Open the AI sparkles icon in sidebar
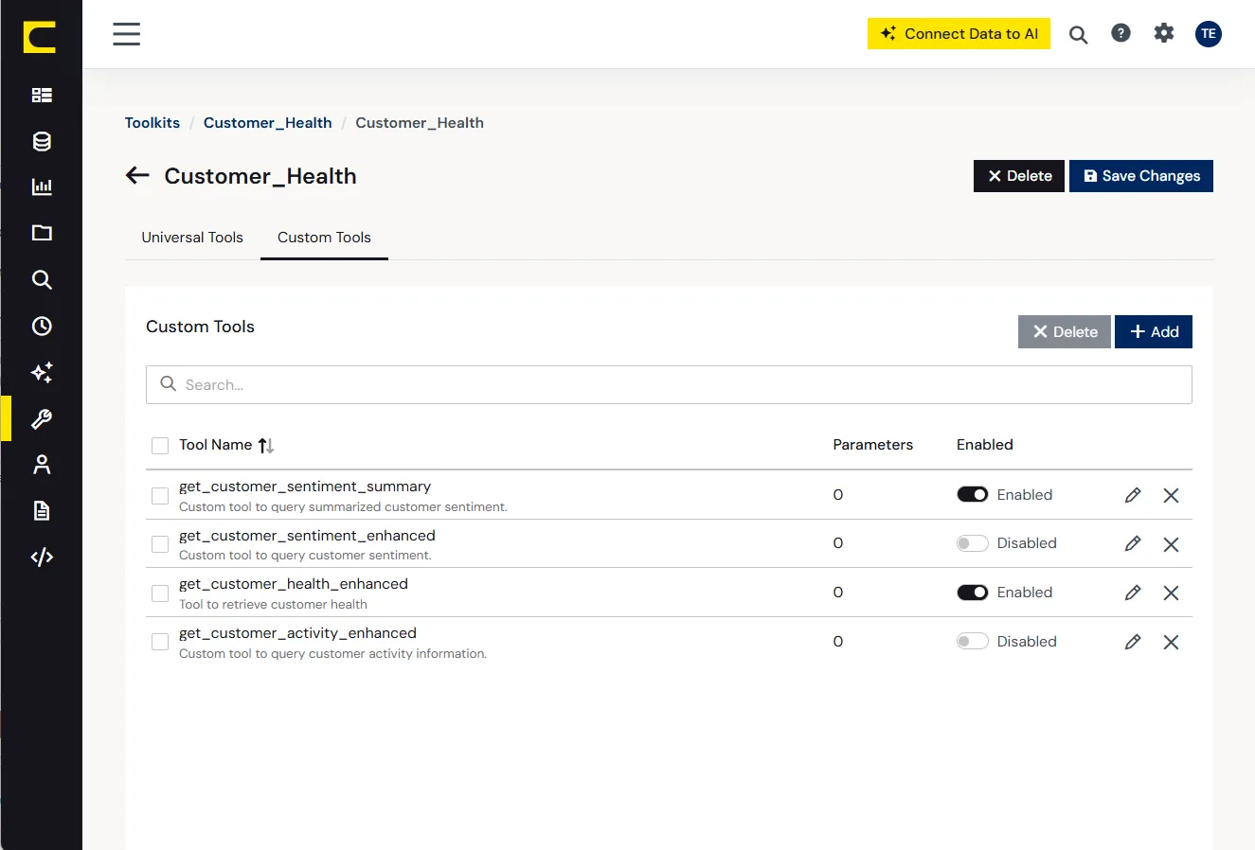1255x850 pixels. tap(42, 372)
